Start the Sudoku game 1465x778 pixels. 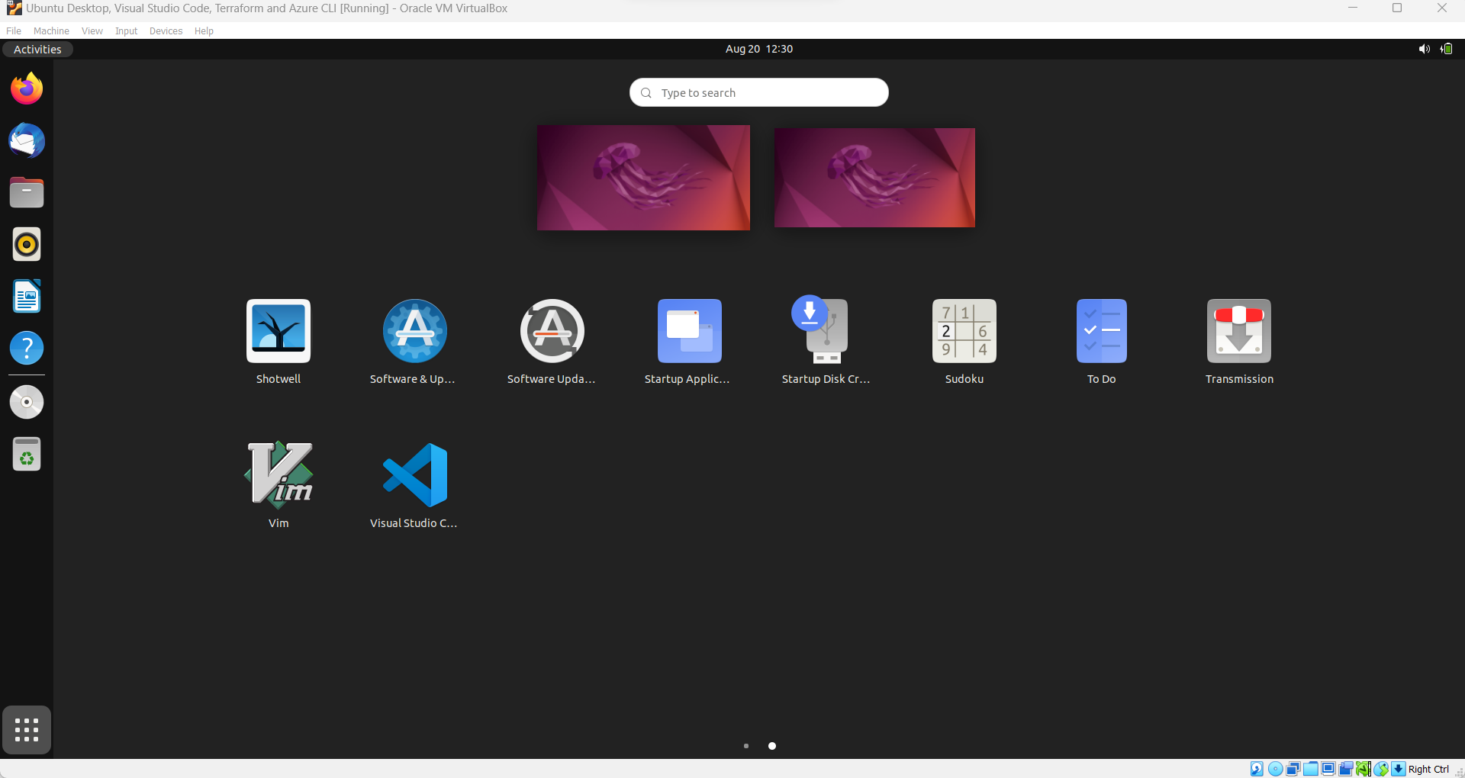[x=964, y=332]
